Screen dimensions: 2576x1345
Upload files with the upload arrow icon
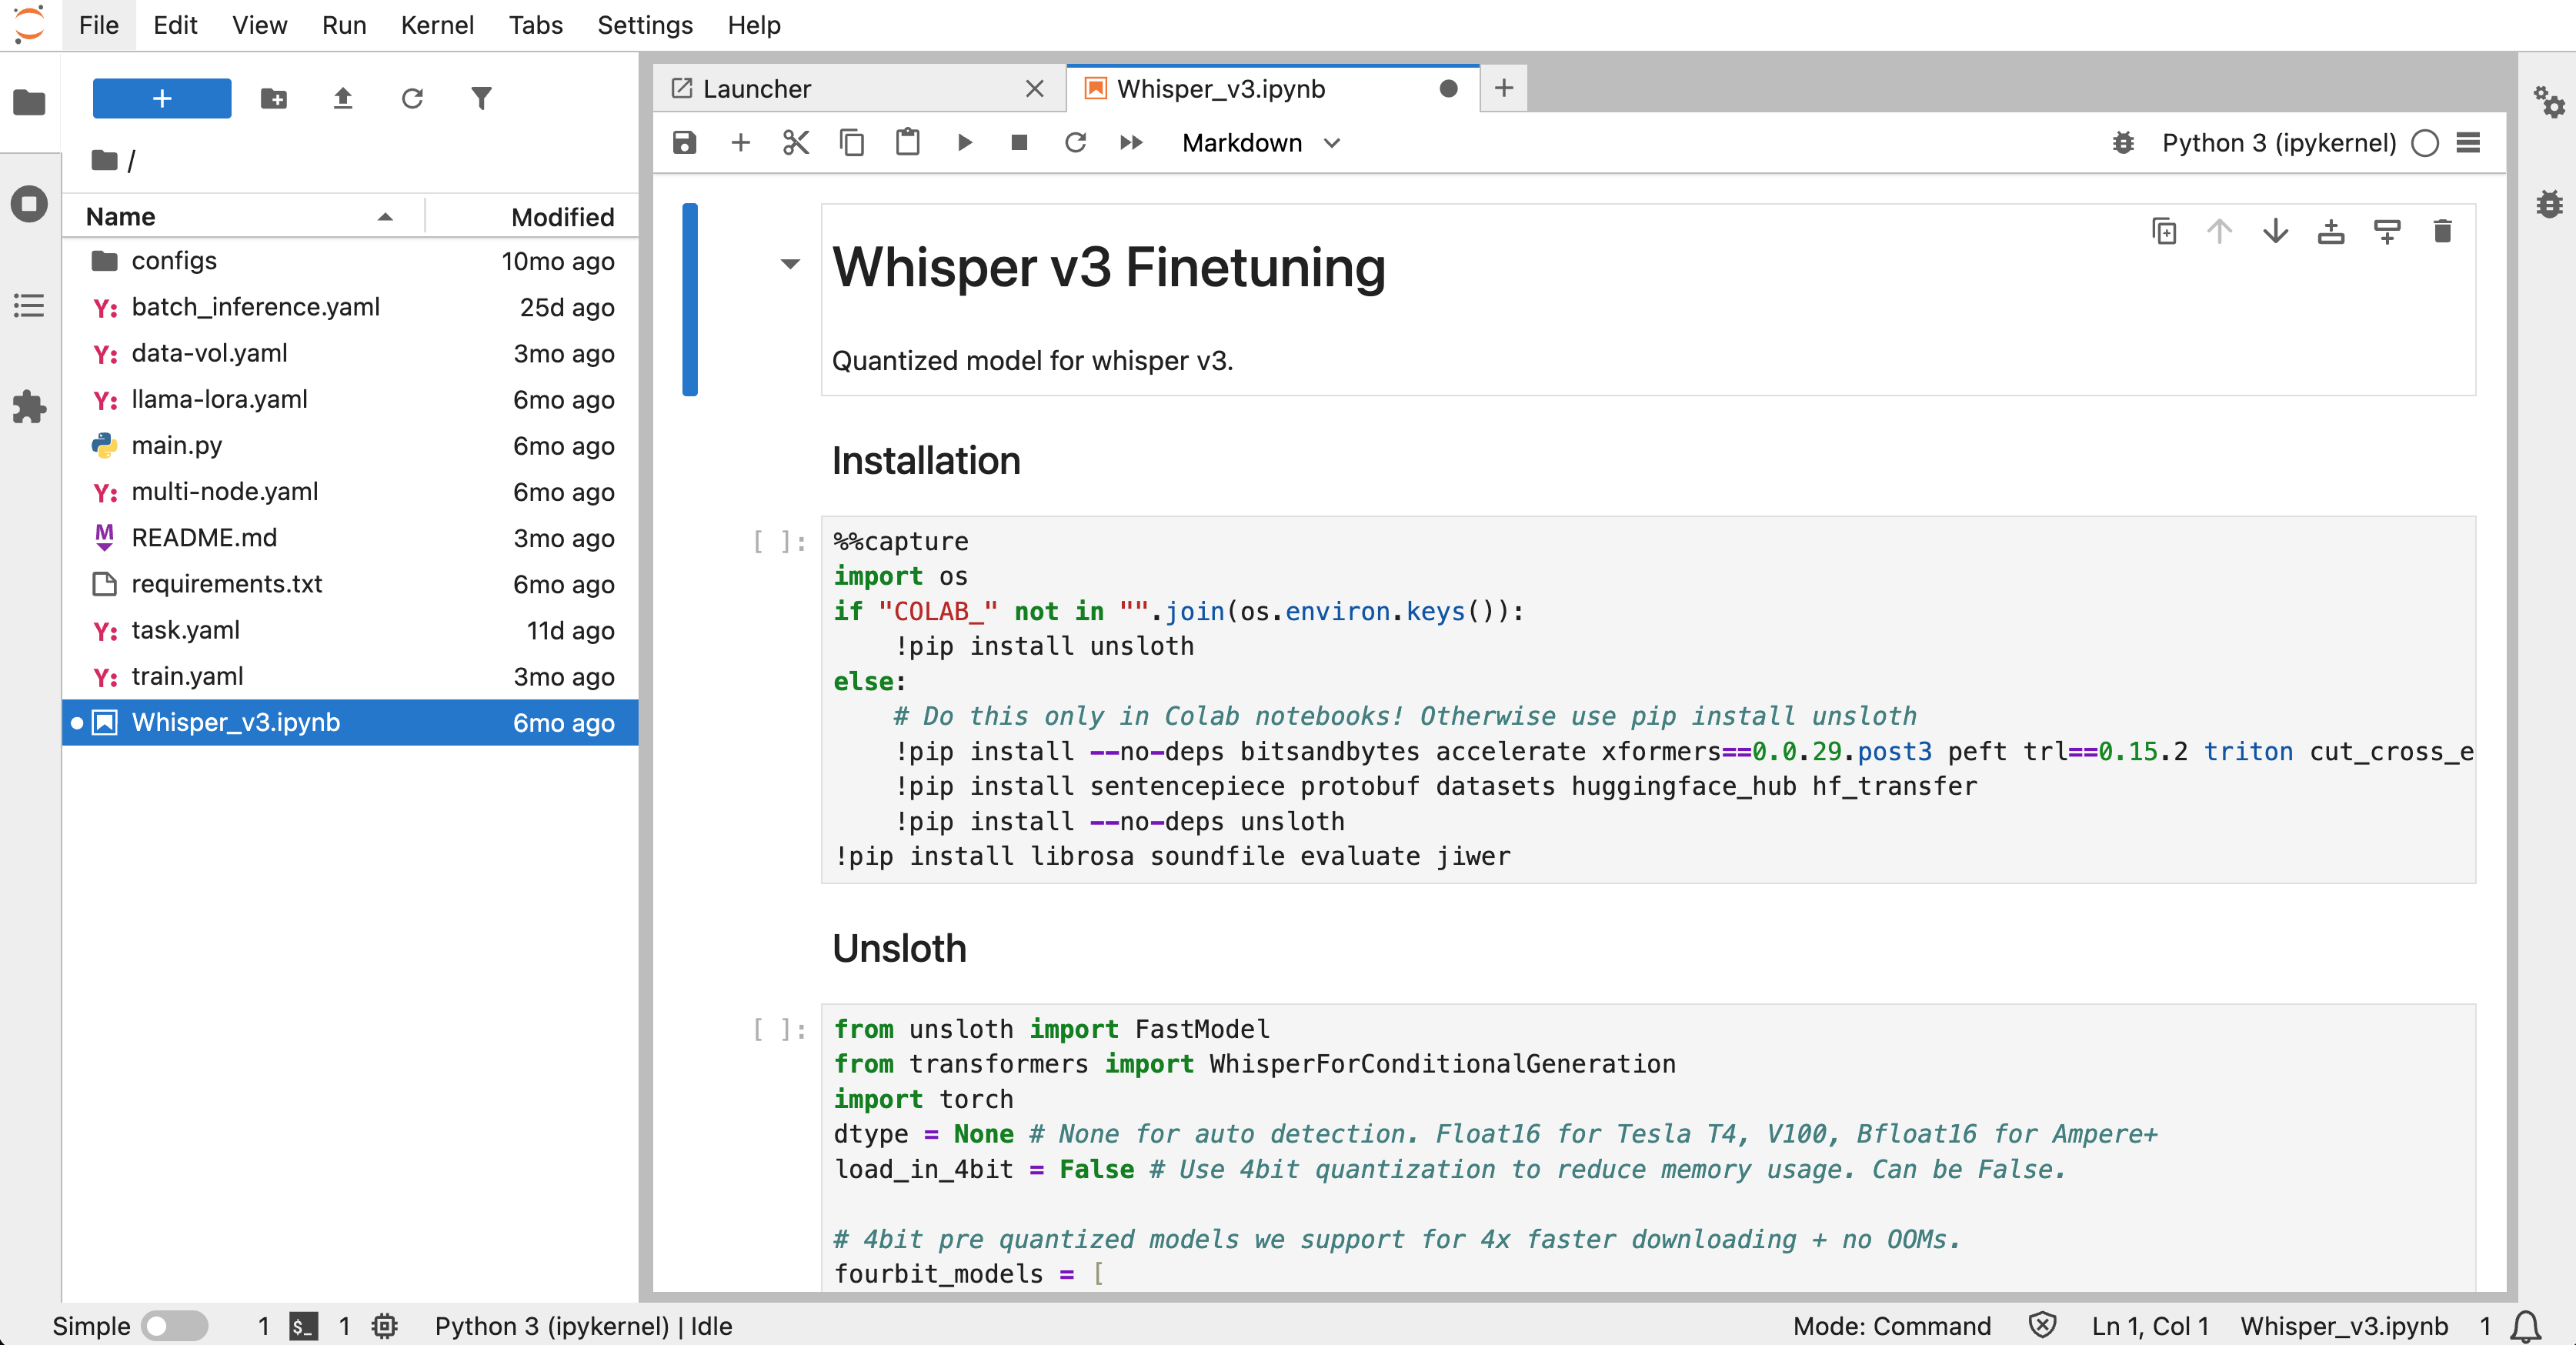coord(343,98)
